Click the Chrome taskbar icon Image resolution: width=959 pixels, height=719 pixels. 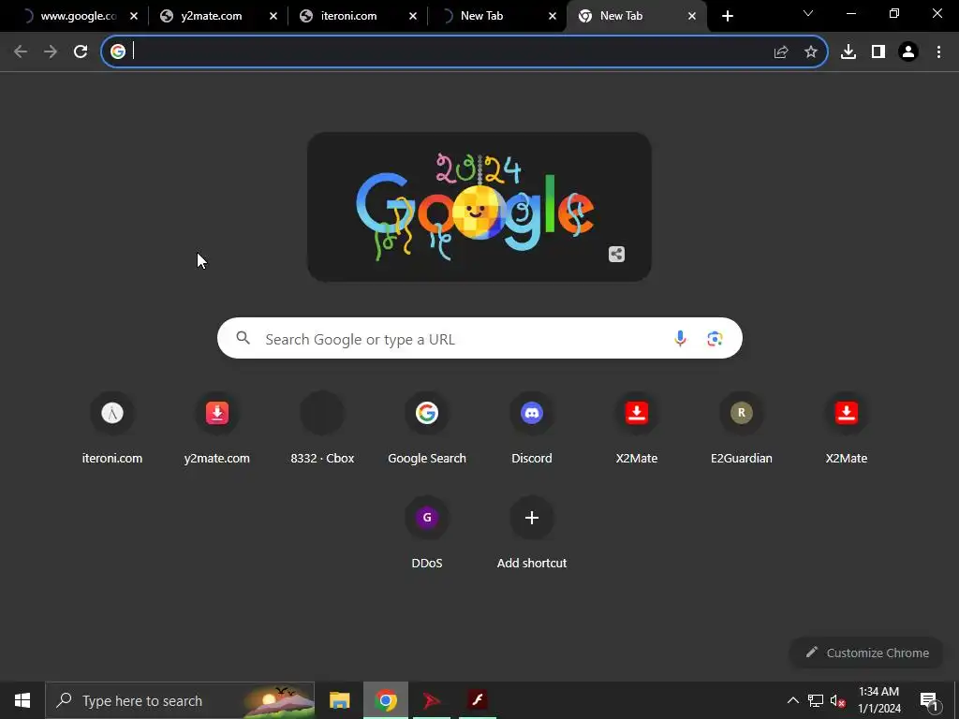[385, 700]
